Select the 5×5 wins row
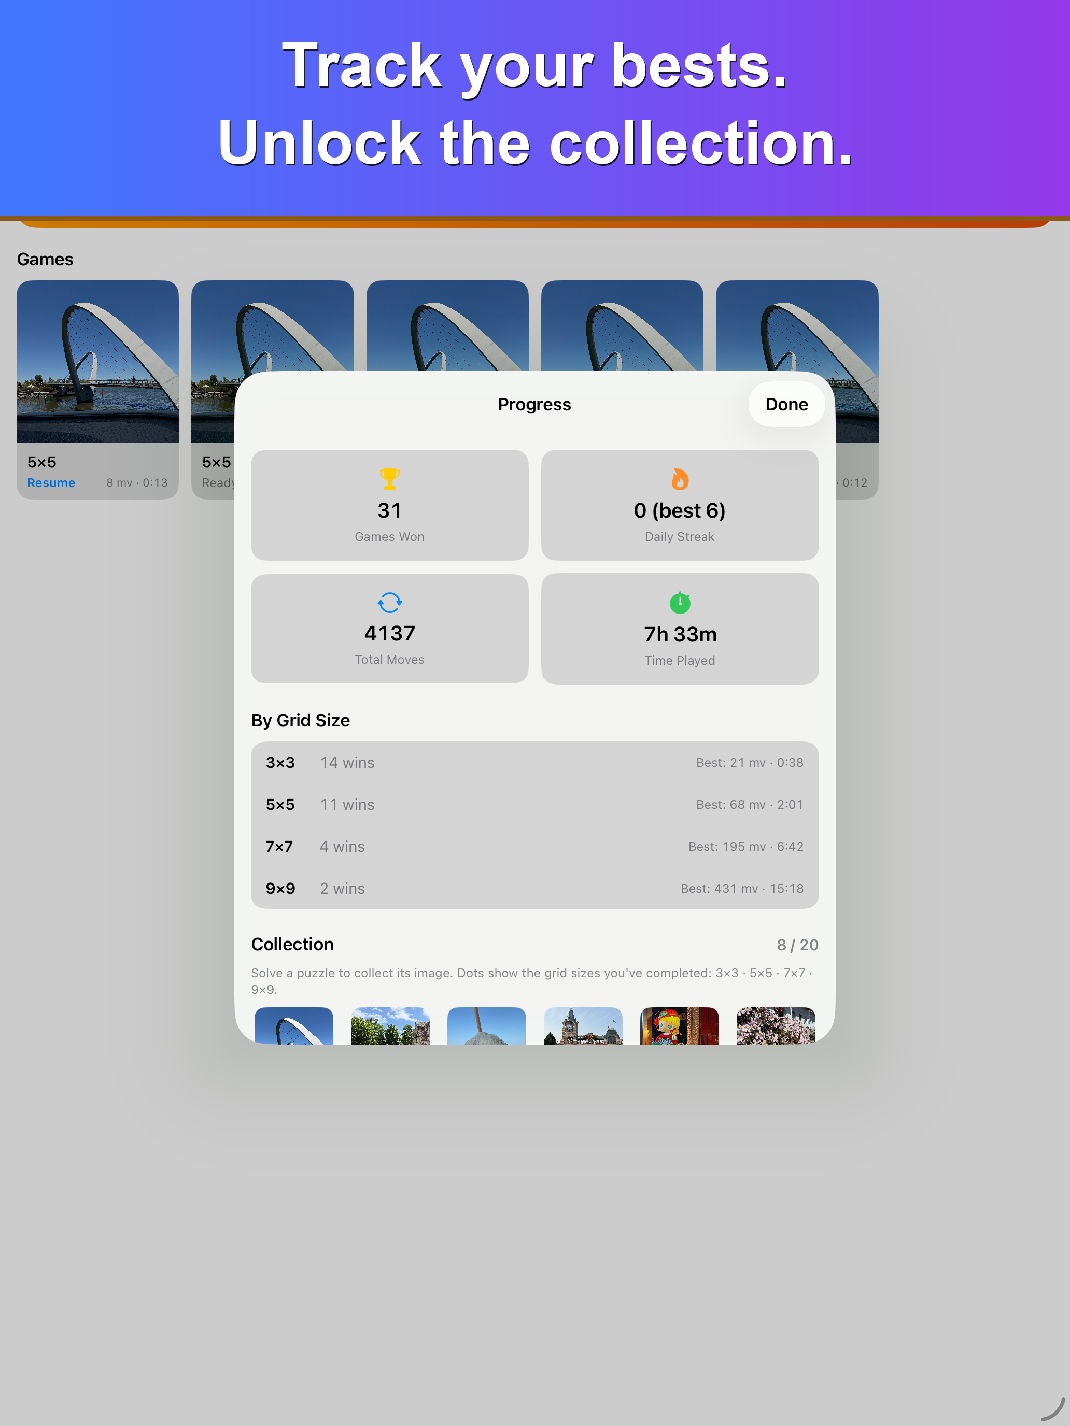Viewport: 1070px width, 1426px height. 534,805
